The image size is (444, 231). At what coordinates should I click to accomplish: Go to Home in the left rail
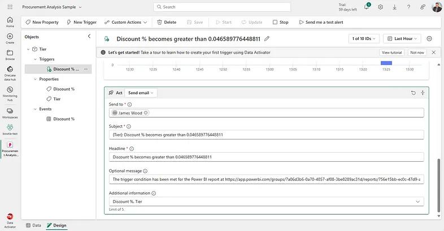point(10,22)
